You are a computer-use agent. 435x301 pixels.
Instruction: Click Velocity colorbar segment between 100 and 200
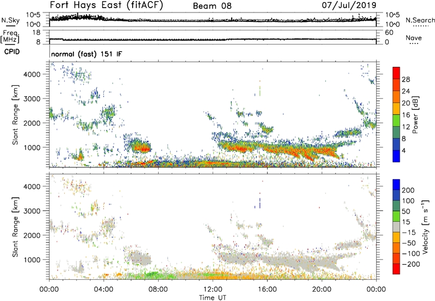tap(396, 196)
